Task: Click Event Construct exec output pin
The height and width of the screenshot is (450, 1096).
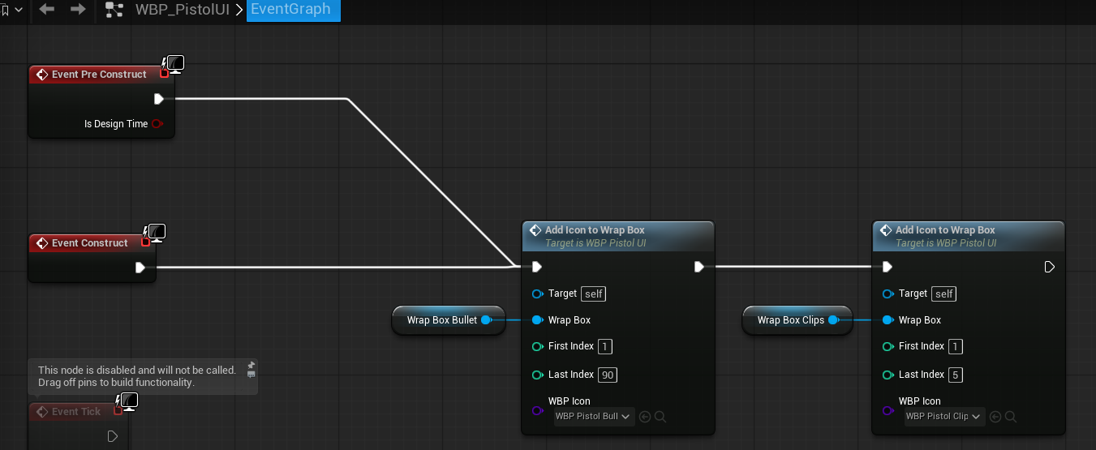Action: [x=140, y=268]
